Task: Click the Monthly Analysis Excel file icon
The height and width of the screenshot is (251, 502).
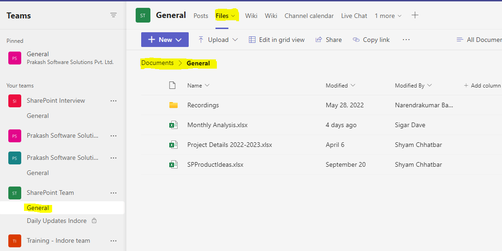Action: coord(173,125)
